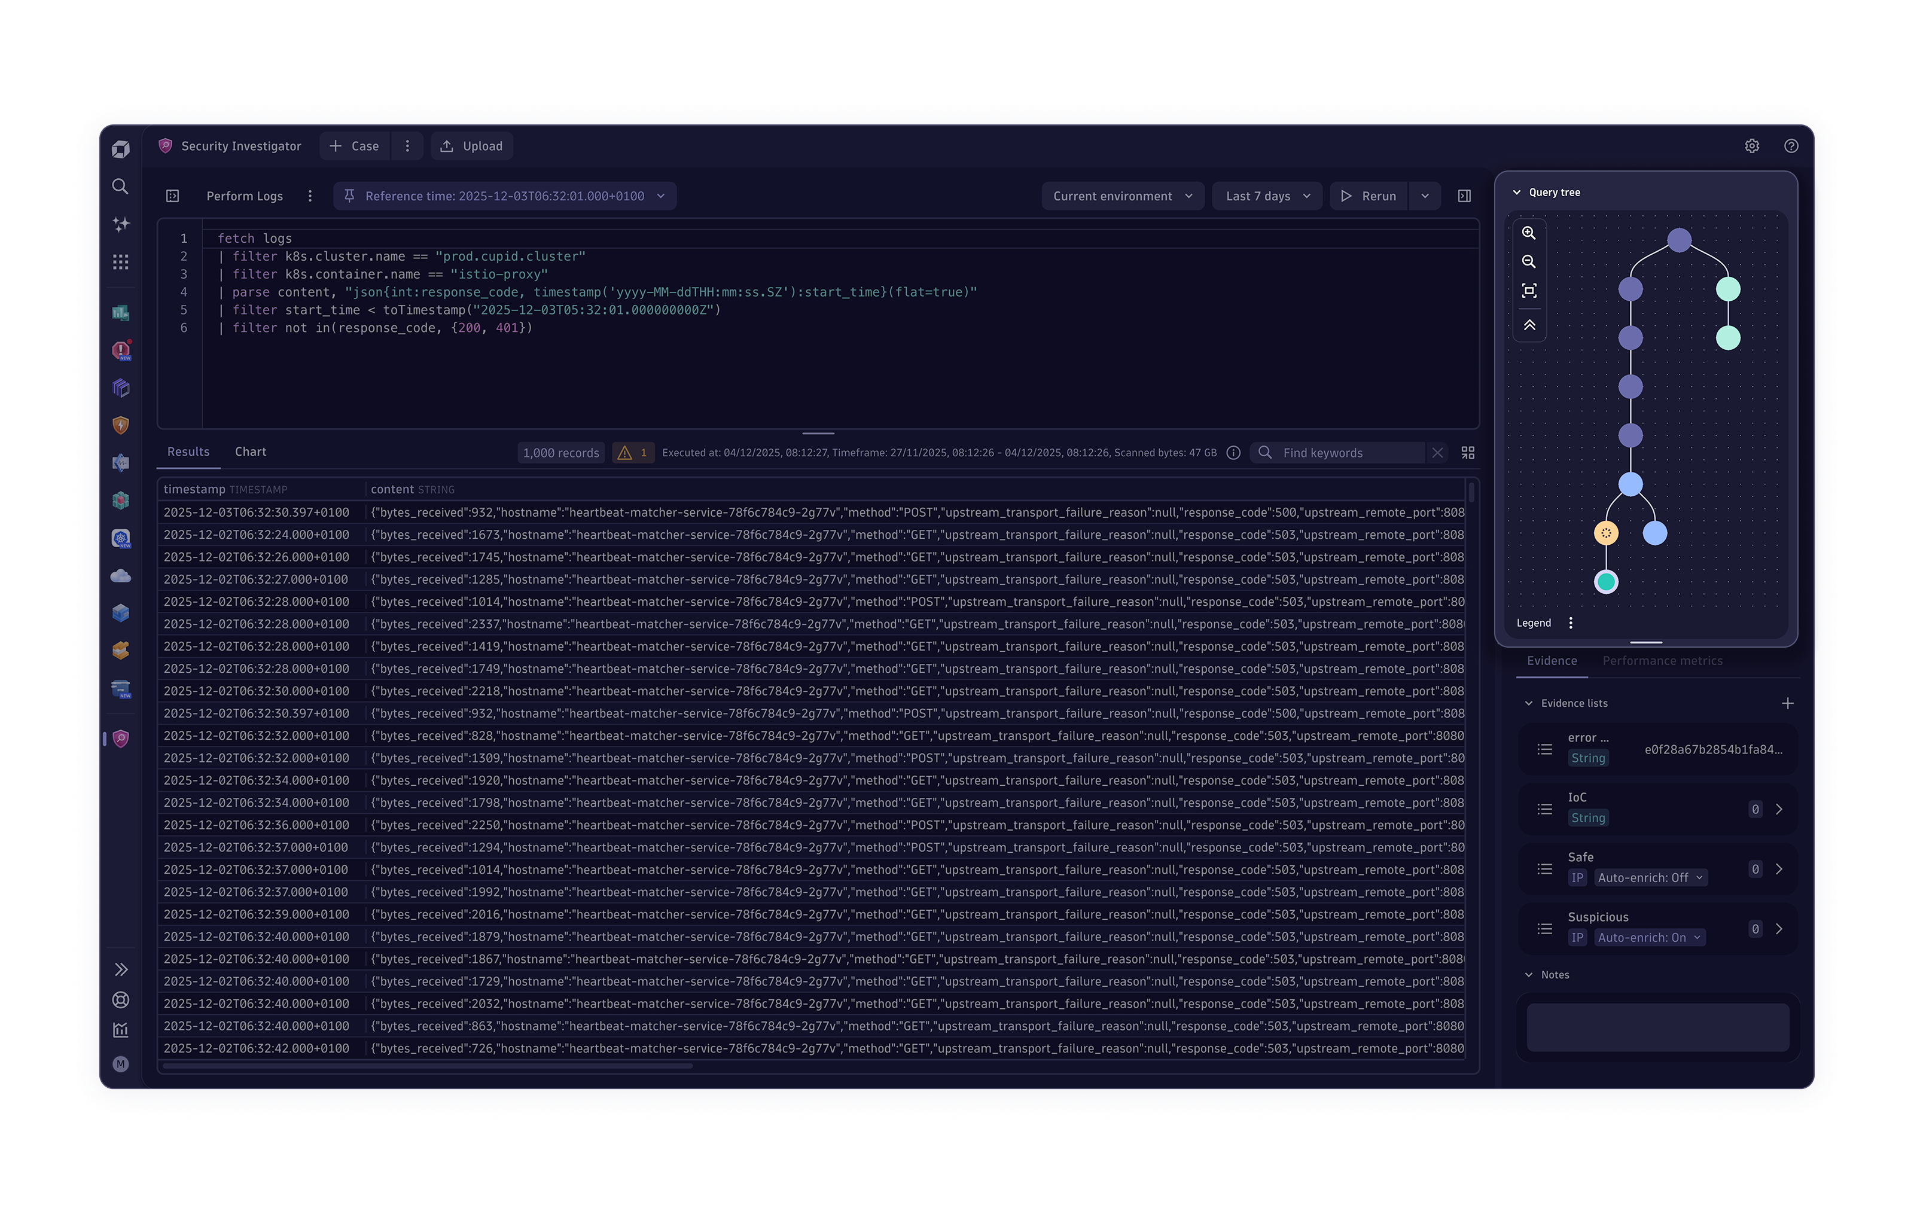Click the Rerun button

coord(1368,196)
